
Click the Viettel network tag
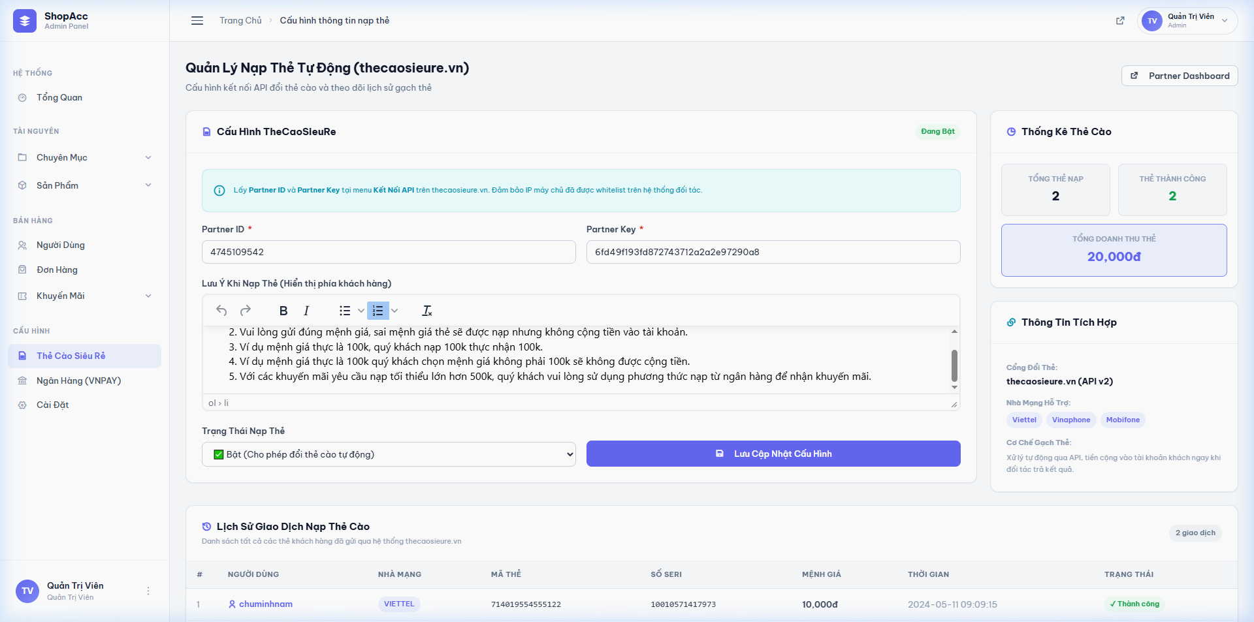(x=1024, y=420)
